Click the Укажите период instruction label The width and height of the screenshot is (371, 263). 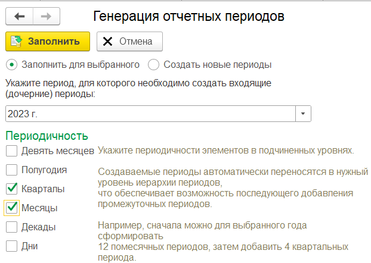tap(138, 89)
